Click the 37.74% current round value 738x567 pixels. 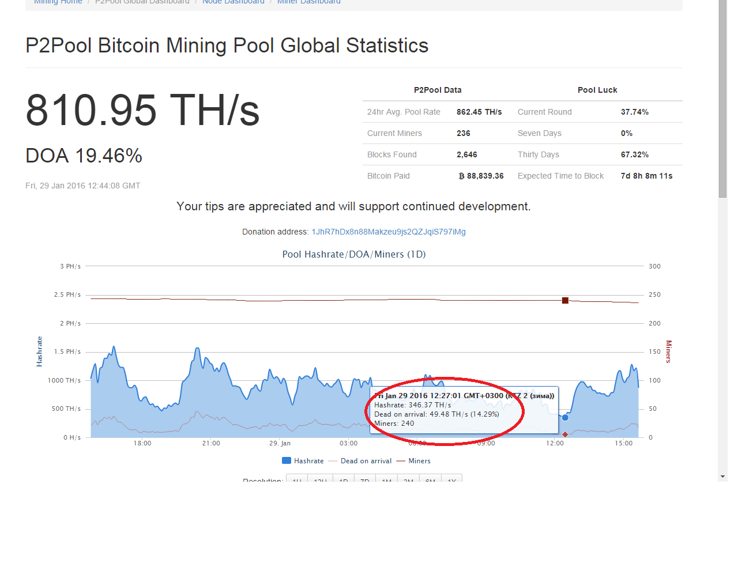tap(635, 112)
